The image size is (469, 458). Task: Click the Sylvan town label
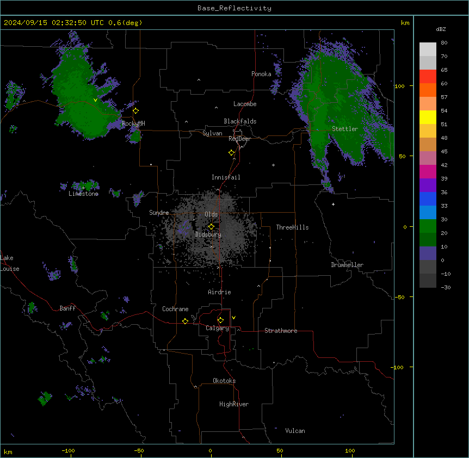pos(212,133)
